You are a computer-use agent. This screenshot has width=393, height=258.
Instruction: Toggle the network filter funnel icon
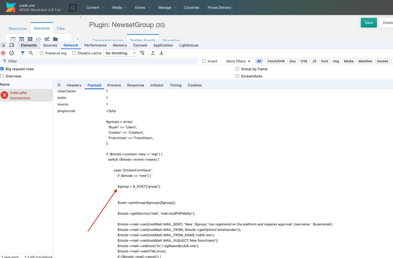(22, 53)
